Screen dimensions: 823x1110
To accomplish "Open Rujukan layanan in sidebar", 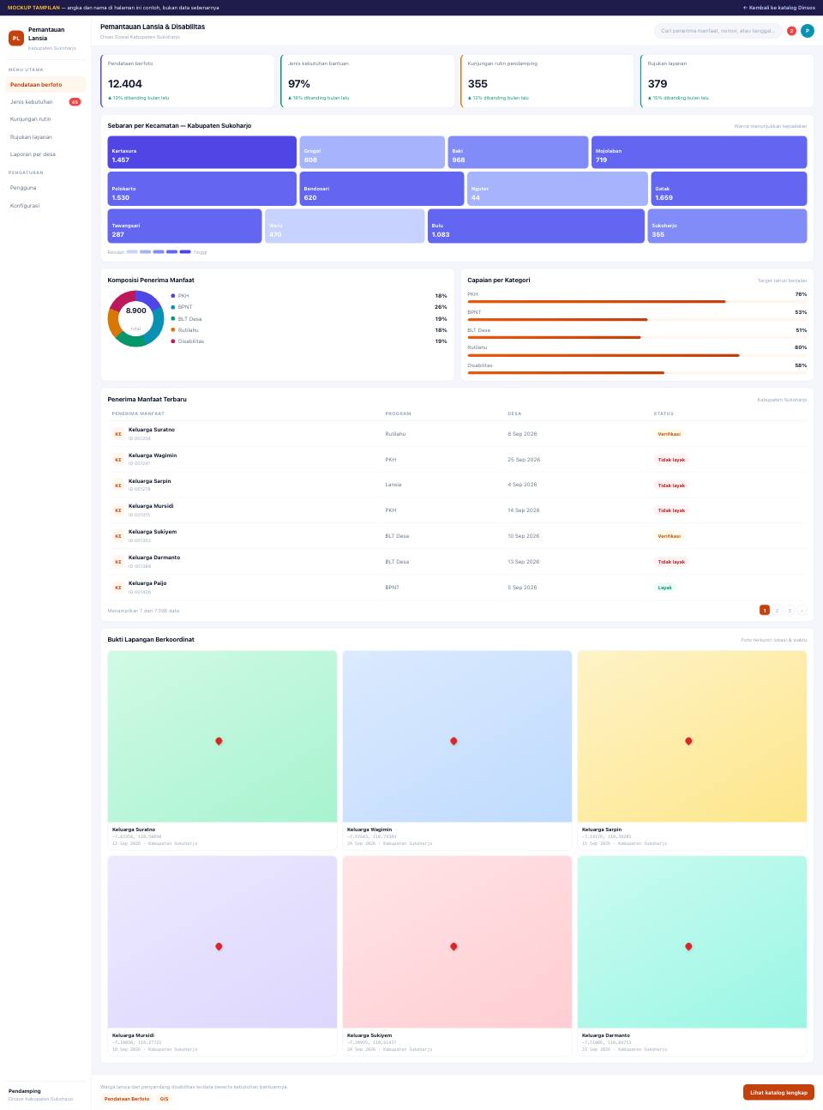I will (x=45, y=137).
